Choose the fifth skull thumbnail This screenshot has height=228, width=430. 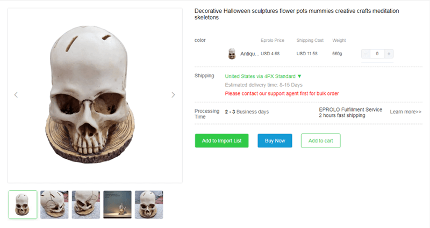click(149, 204)
